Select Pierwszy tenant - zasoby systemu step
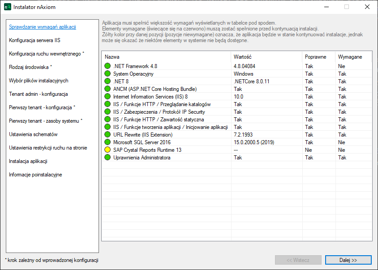 [46, 121]
